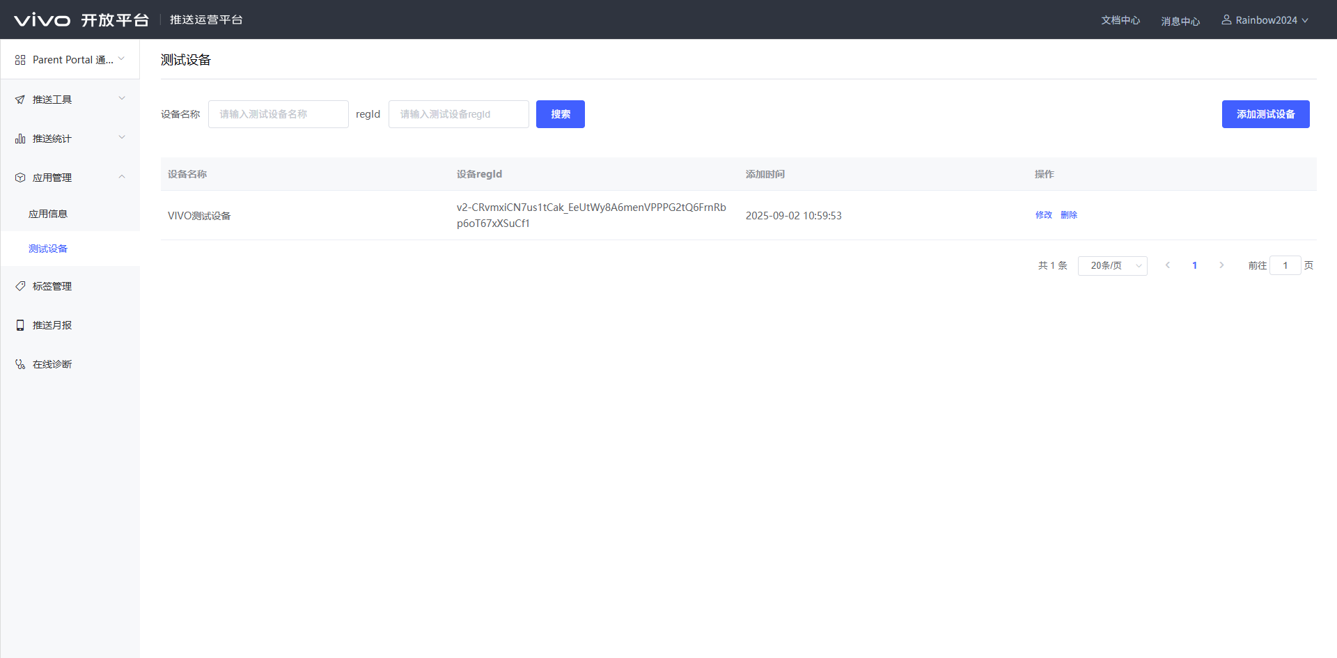Image resolution: width=1337 pixels, height=658 pixels.
Task: Click the phone icon for 推送月报
Action: point(20,325)
